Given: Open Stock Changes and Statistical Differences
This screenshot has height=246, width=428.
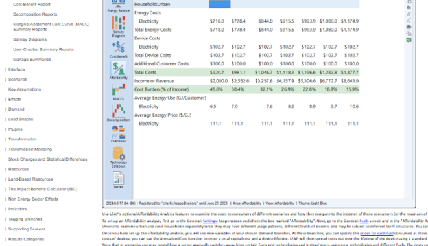Looking at the screenshot, I should (x=47, y=159).
